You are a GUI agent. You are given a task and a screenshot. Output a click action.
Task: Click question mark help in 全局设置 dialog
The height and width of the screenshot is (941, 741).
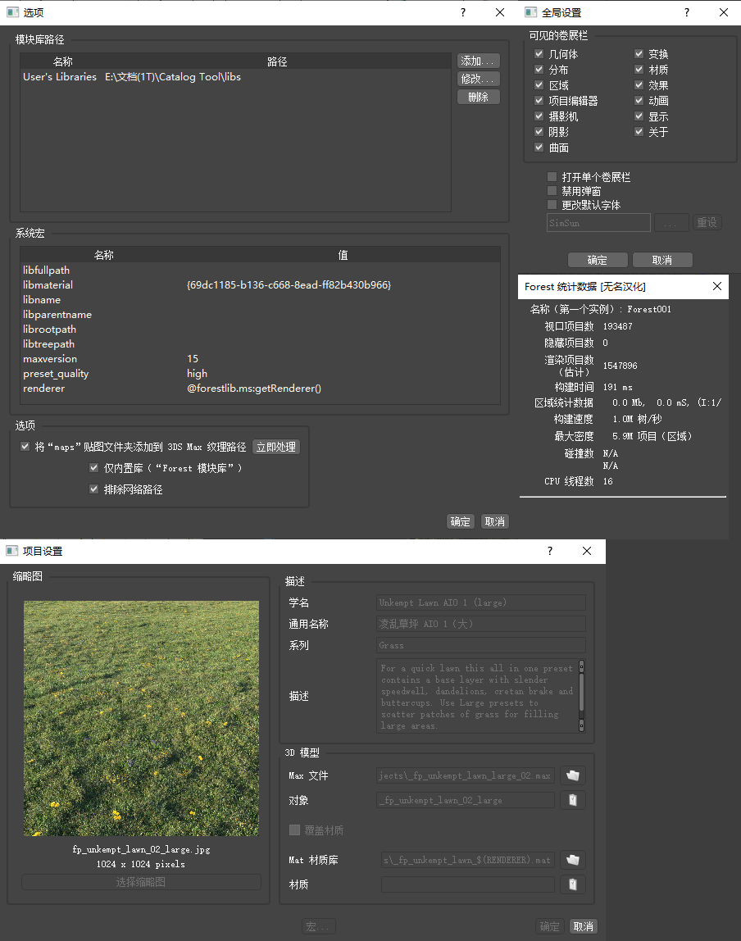click(686, 12)
